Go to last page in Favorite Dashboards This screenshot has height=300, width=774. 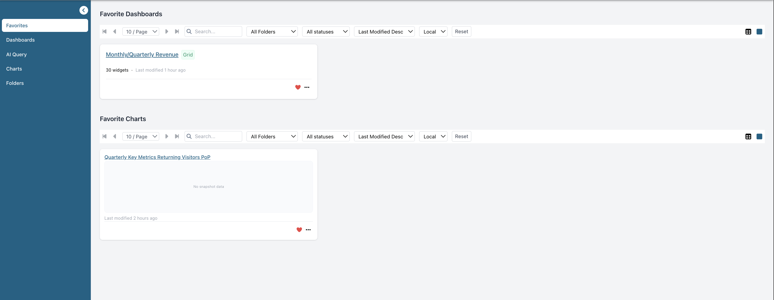coord(177,32)
